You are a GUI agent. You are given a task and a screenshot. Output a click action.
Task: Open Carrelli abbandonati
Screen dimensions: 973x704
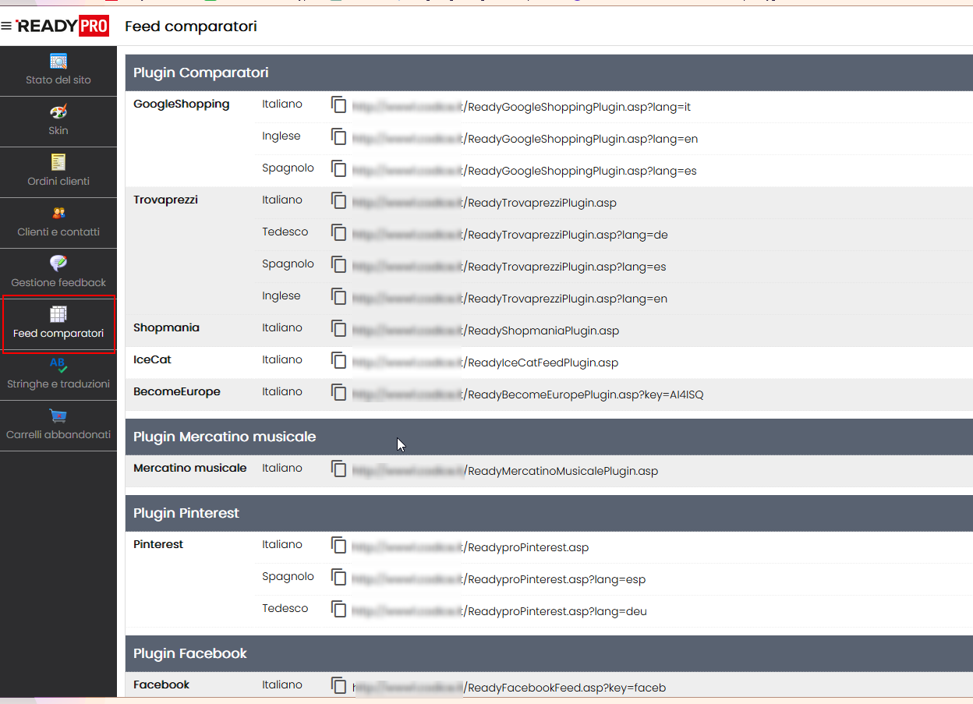click(x=58, y=426)
